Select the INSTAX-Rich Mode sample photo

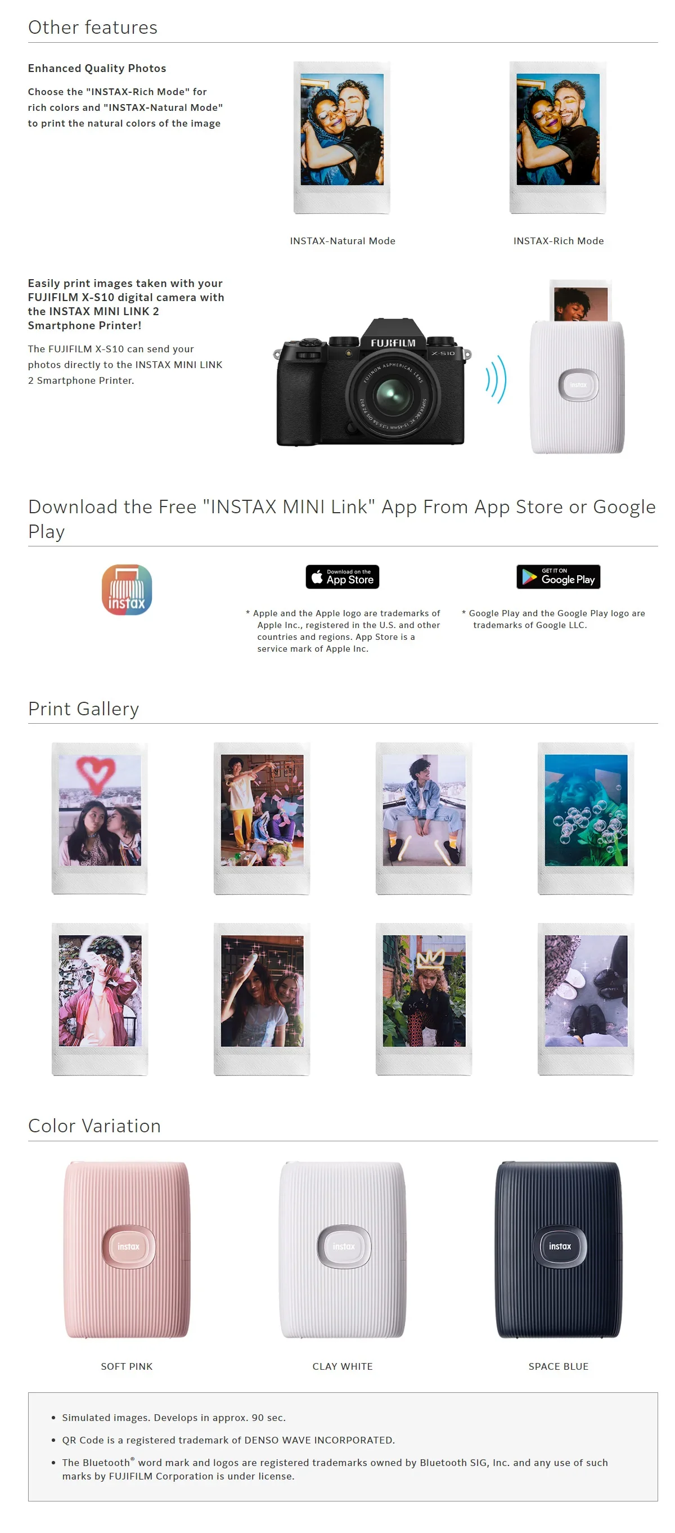click(x=558, y=137)
